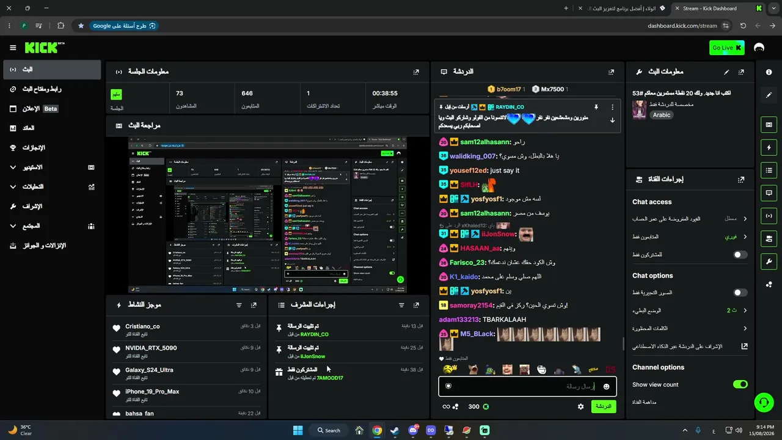Open Steam from the taskbar
The width and height of the screenshot is (782, 440).
pyautogui.click(x=395, y=430)
